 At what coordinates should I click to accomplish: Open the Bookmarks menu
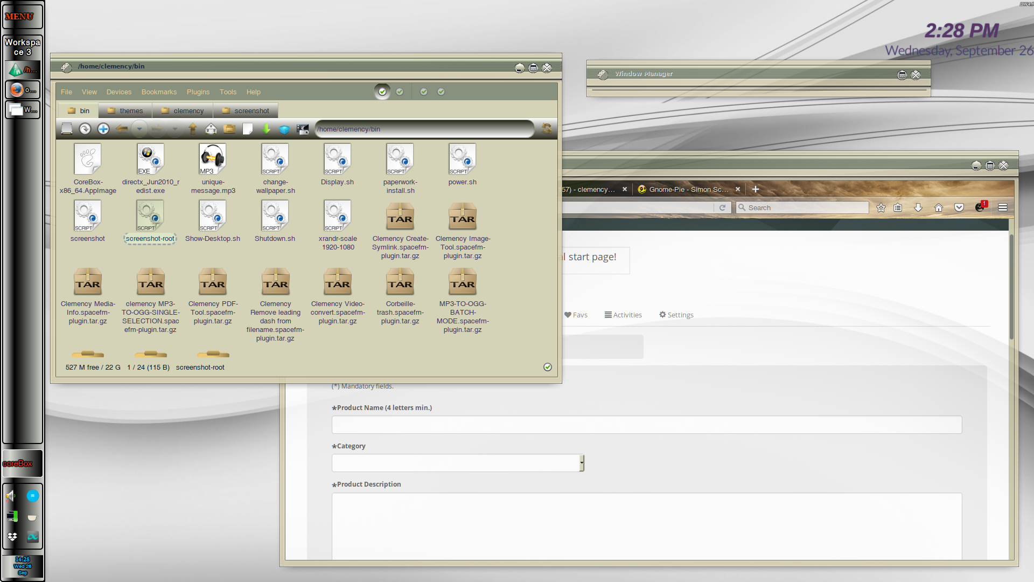coord(159,92)
